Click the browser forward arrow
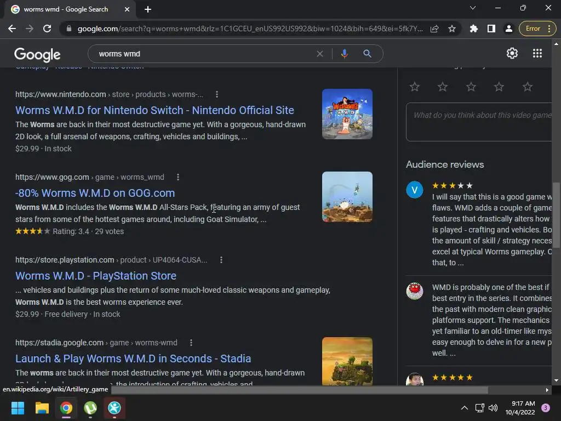 tap(30, 29)
